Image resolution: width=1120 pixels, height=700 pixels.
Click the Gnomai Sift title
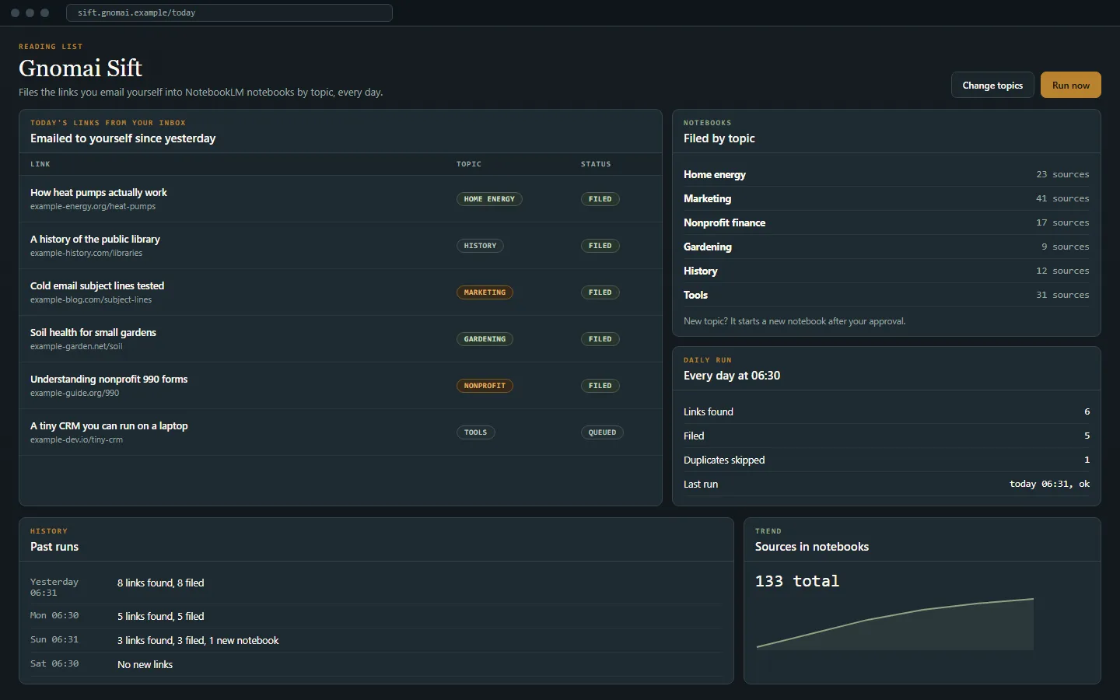click(80, 68)
